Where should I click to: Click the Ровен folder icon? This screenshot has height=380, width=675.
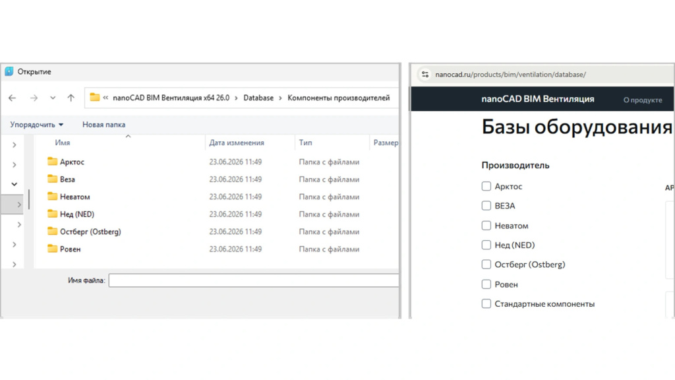53,249
